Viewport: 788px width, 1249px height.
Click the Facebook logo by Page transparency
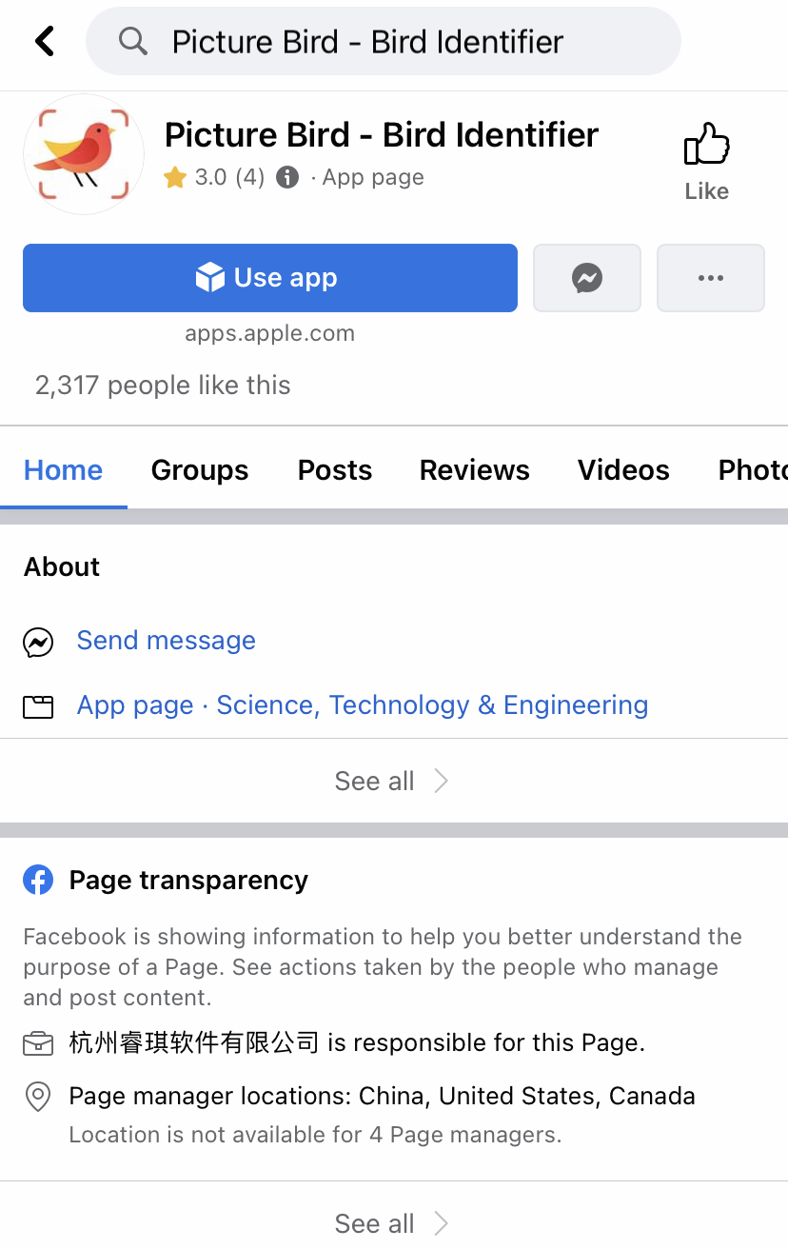pos(38,880)
